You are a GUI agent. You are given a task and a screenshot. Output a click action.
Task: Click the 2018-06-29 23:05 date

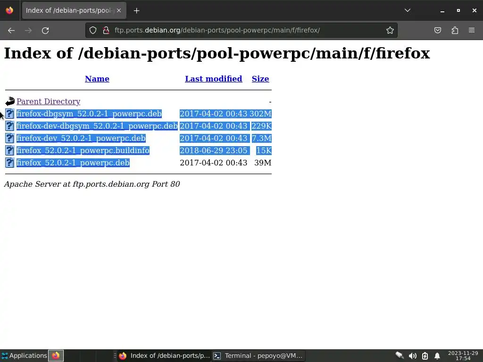click(214, 150)
